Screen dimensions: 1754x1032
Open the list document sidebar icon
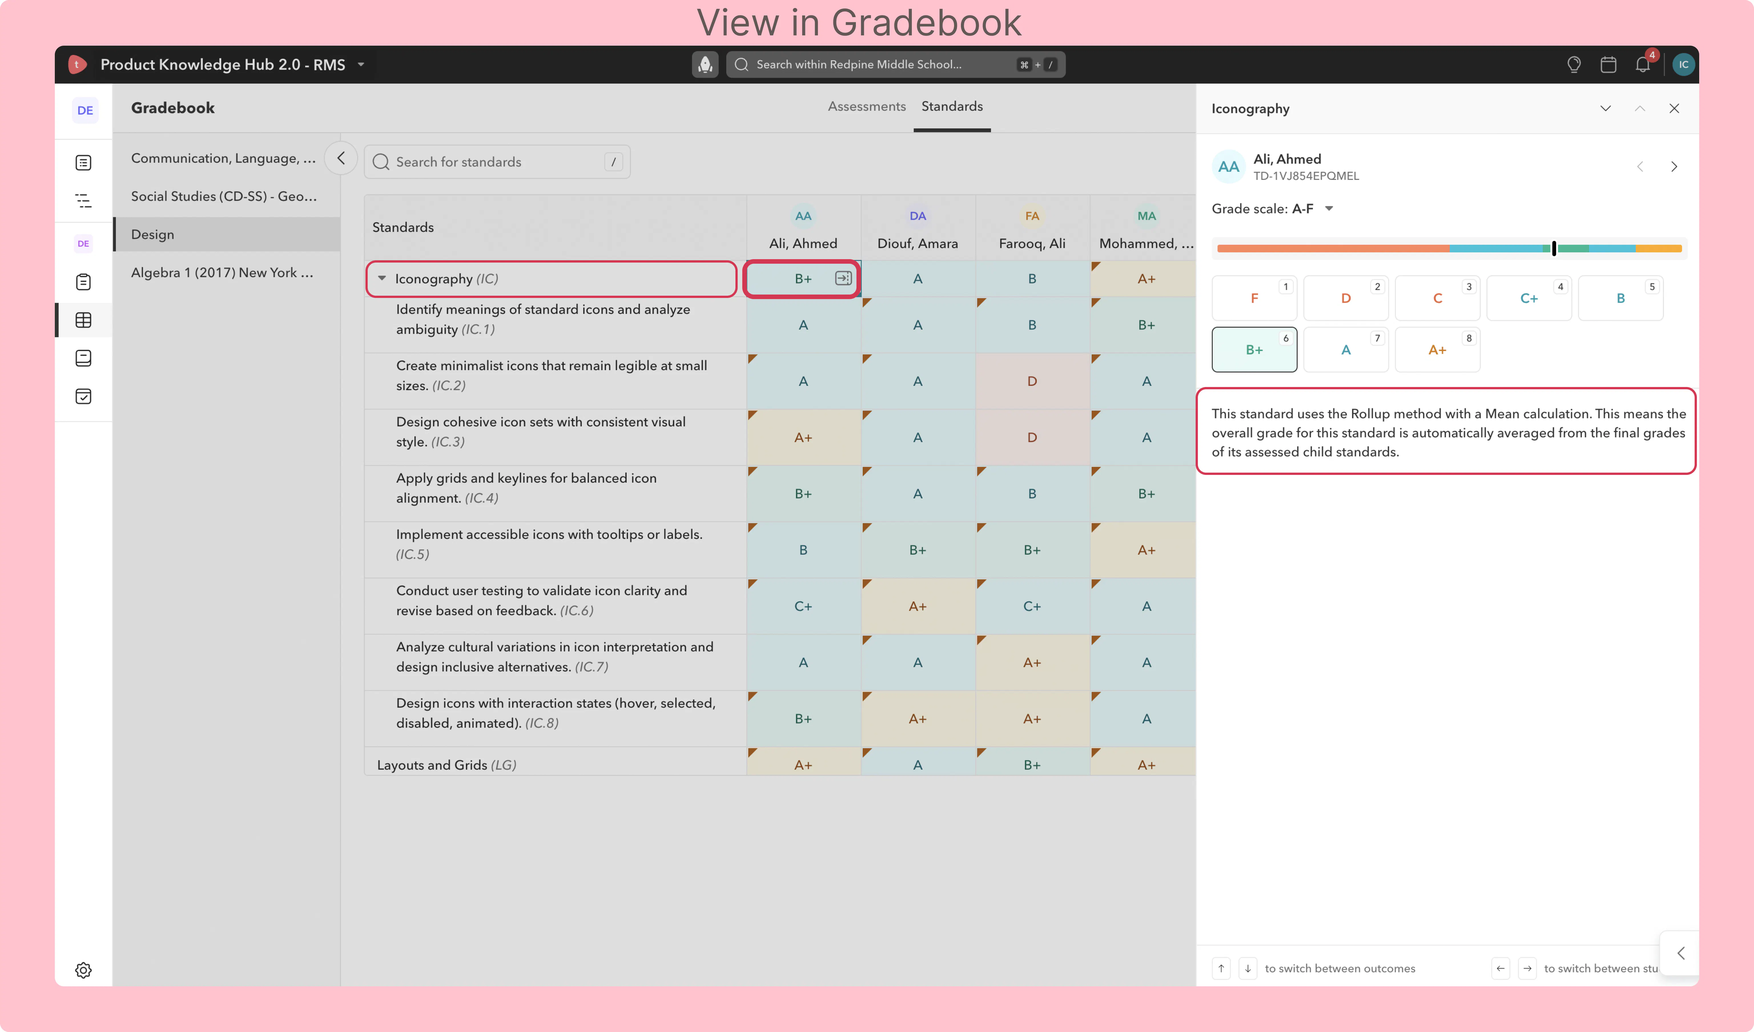pyautogui.click(x=84, y=163)
